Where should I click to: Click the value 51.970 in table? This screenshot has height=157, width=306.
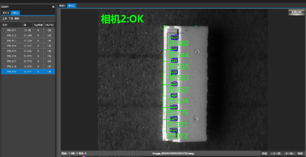click(x=28, y=66)
